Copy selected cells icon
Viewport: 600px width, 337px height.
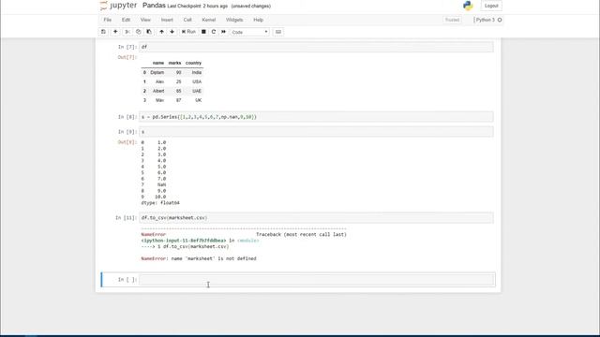point(139,32)
